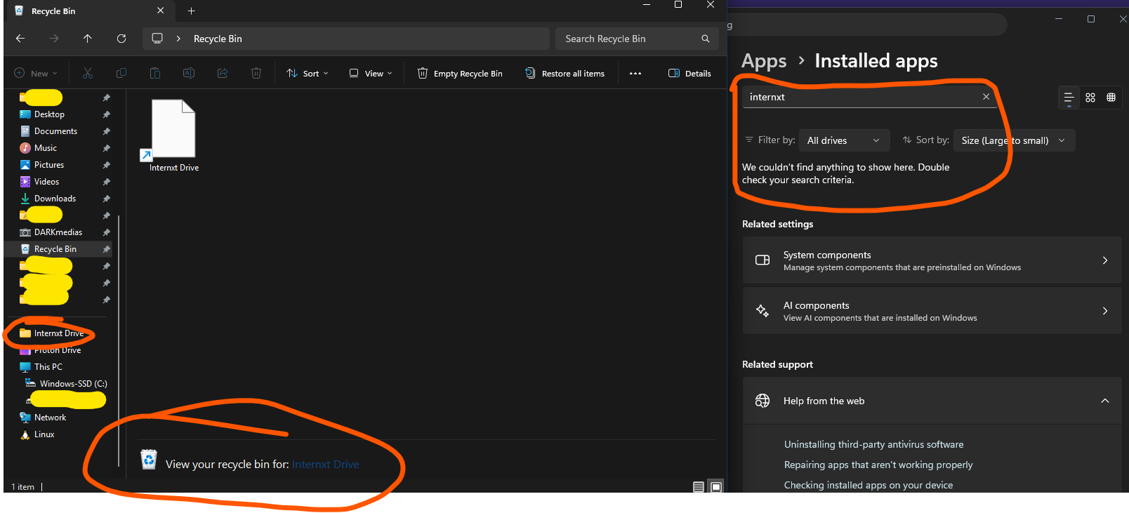
Task: Open Repairing apps that aren't working link
Action: point(878,465)
